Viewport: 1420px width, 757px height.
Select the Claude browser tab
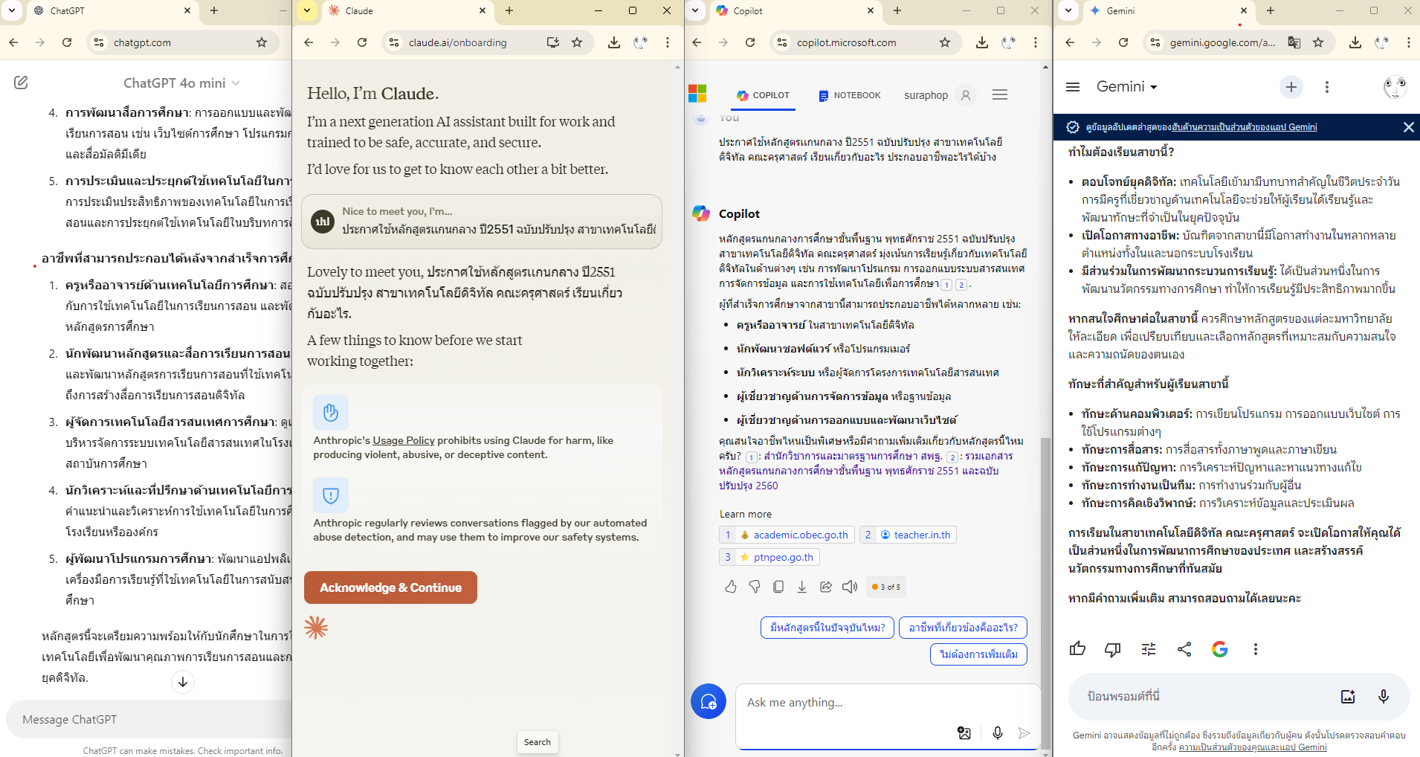point(394,11)
